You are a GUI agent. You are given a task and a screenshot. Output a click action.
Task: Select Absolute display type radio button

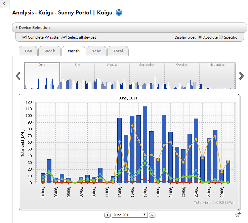200,37
